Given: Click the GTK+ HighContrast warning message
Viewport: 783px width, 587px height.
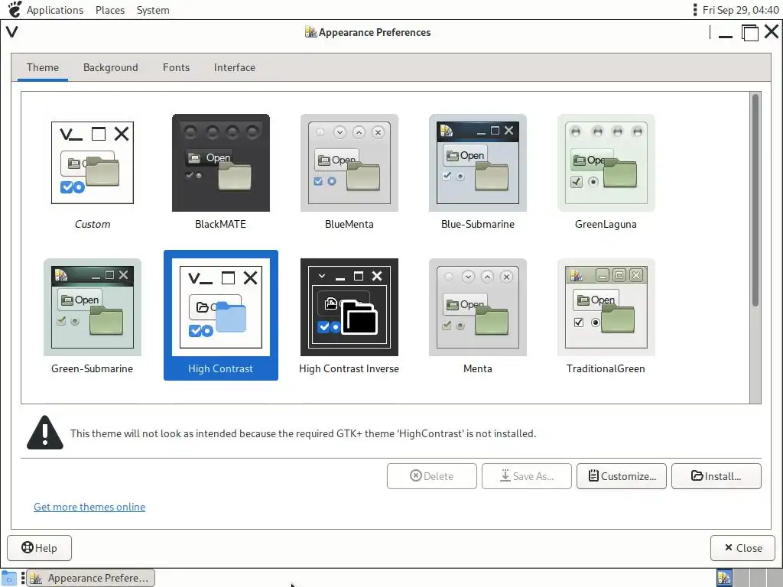Looking at the screenshot, I should click(303, 433).
